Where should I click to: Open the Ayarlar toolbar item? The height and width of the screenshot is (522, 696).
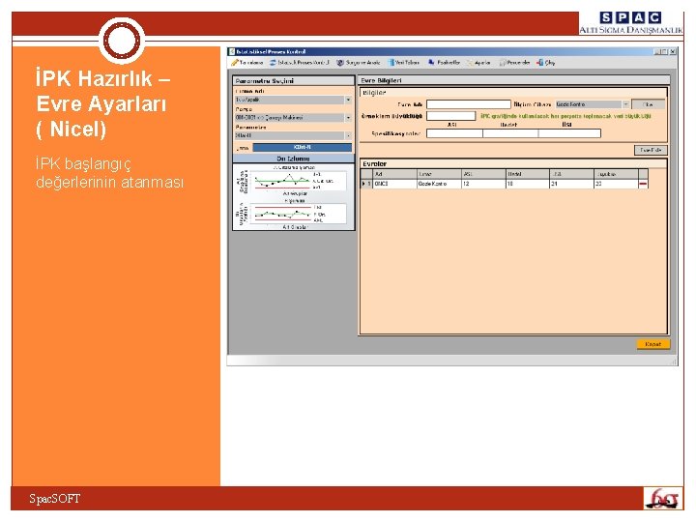[478, 63]
